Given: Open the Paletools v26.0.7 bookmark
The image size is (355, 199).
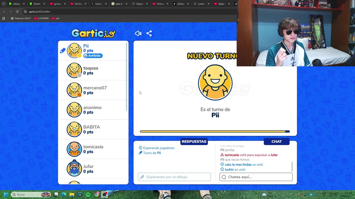Looking at the screenshot, I should pos(21,18).
